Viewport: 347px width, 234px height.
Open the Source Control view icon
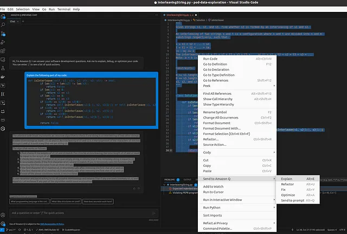(x=3, y=34)
